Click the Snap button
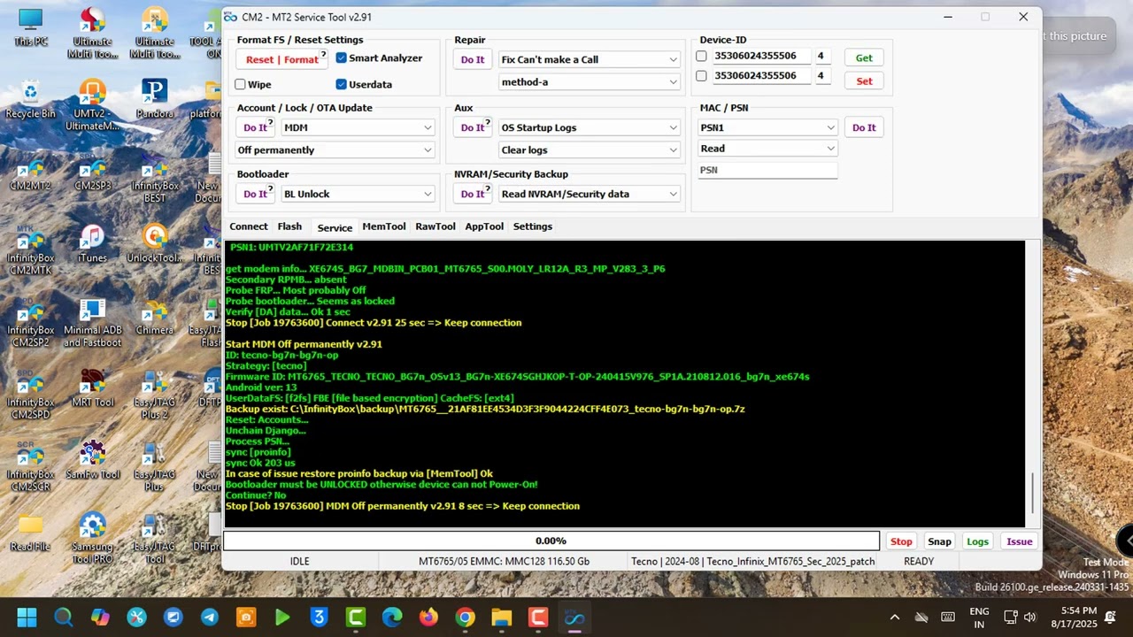The height and width of the screenshot is (637, 1133). 939,541
